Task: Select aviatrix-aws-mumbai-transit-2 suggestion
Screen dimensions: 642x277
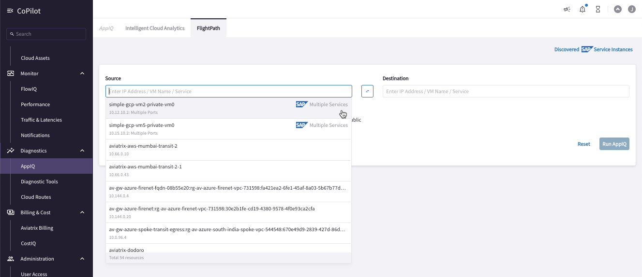Action: [228, 150]
